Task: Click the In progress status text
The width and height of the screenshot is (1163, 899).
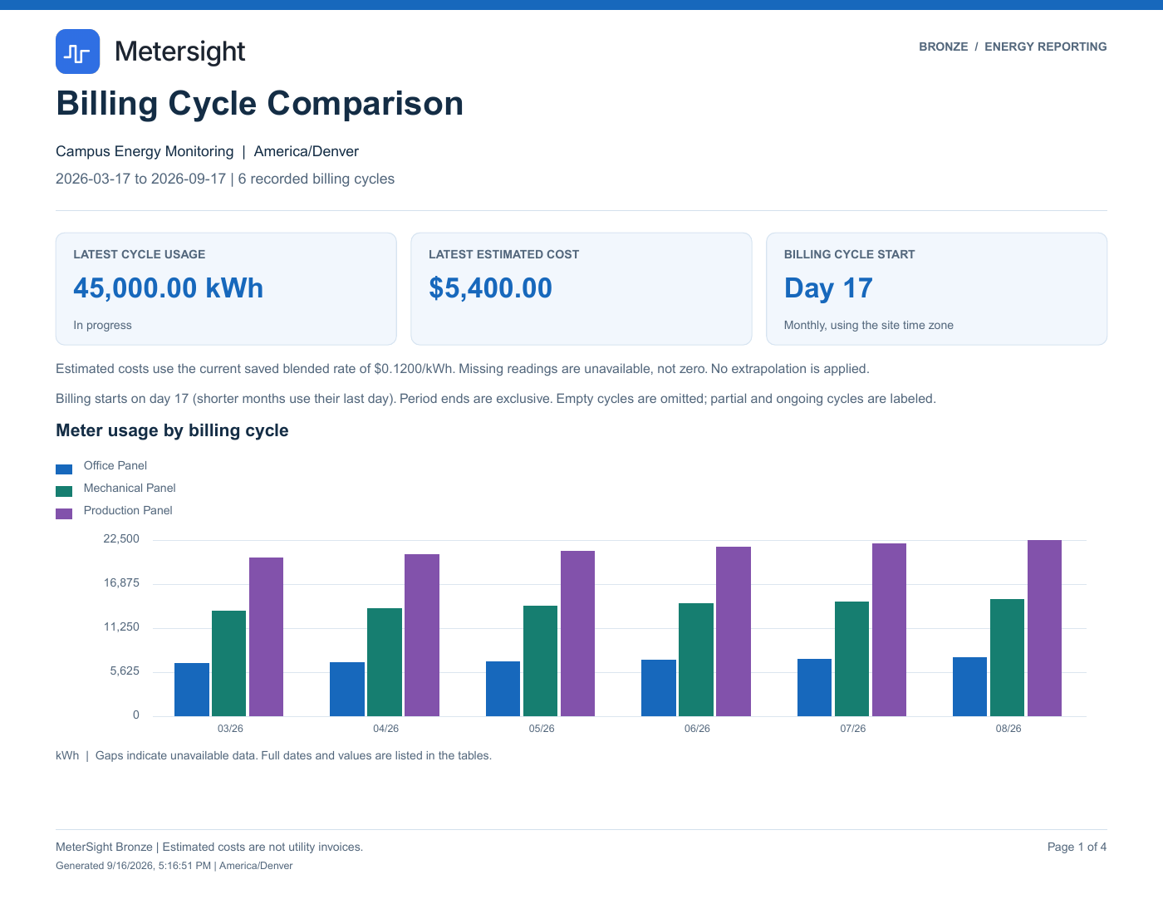Action: (x=102, y=325)
